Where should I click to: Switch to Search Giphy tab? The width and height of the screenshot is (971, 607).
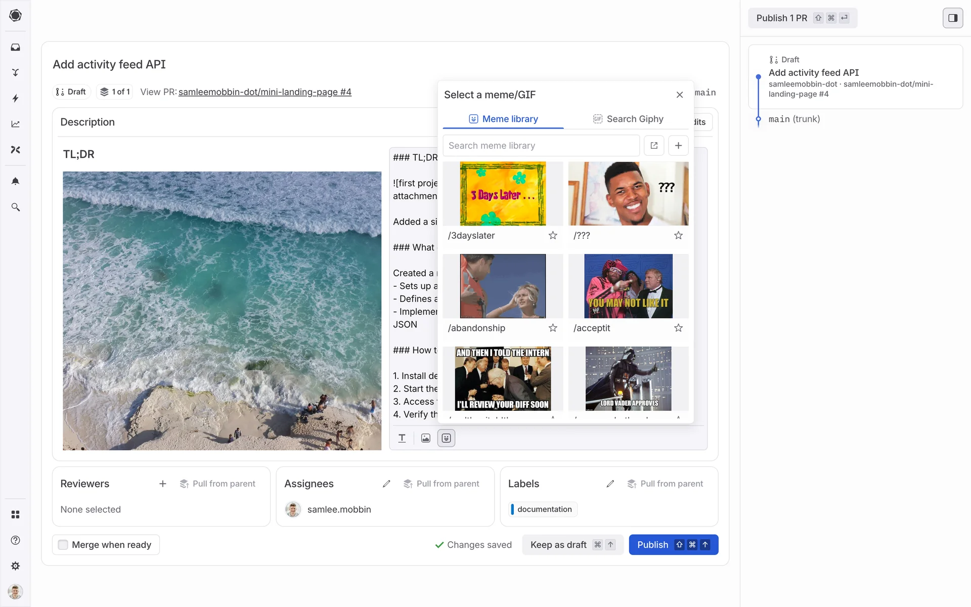coord(628,119)
